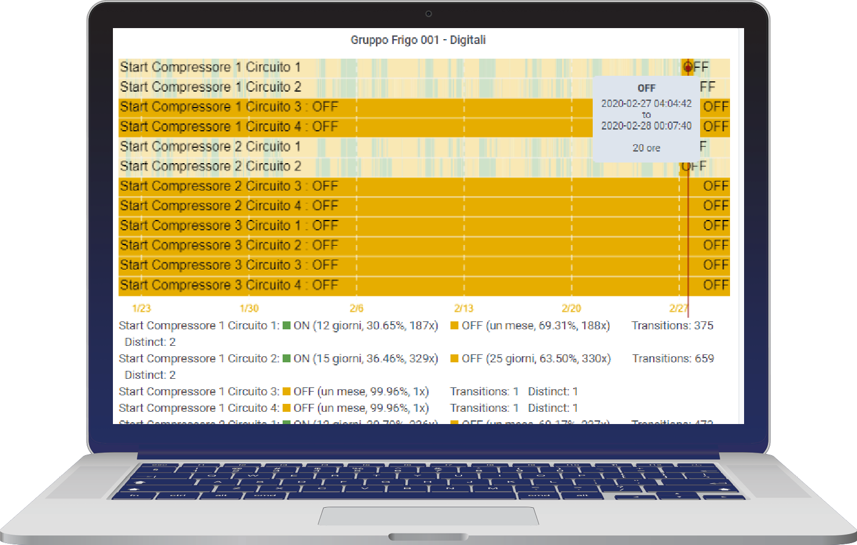Click the green ON swatch for Compressore 1 Circuito 1
Viewport: 857px width, 545px height.
click(x=286, y=326)
